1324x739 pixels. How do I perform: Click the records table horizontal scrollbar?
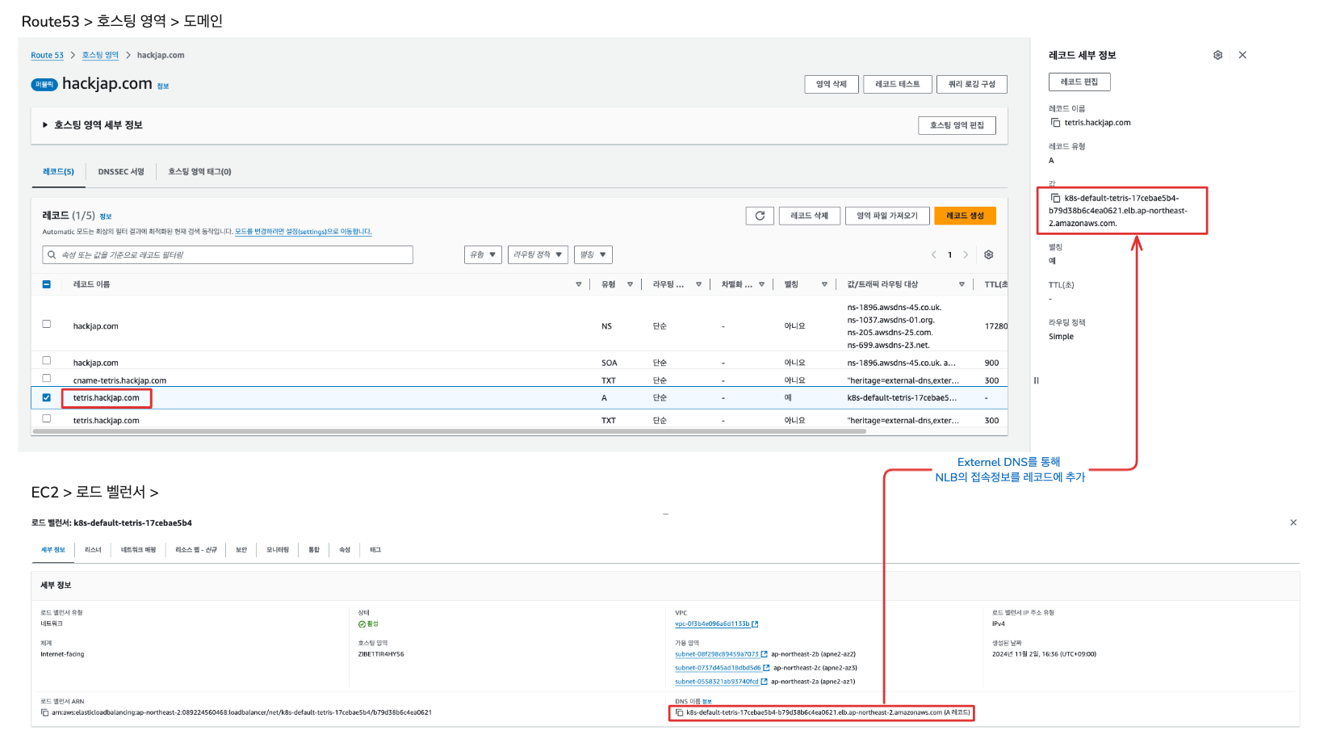coord(449,431)
